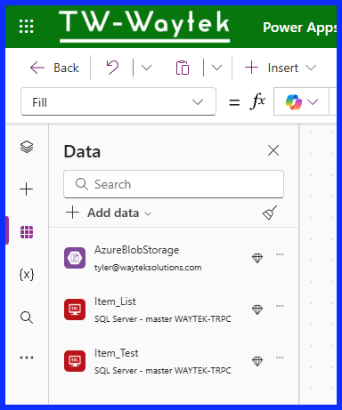This screenshot has width=342, height=410.
Task: Expand the paste options chevron
Action: 216,68
